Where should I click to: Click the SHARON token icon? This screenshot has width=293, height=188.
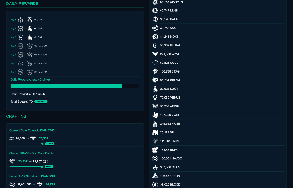coord(155,2)
